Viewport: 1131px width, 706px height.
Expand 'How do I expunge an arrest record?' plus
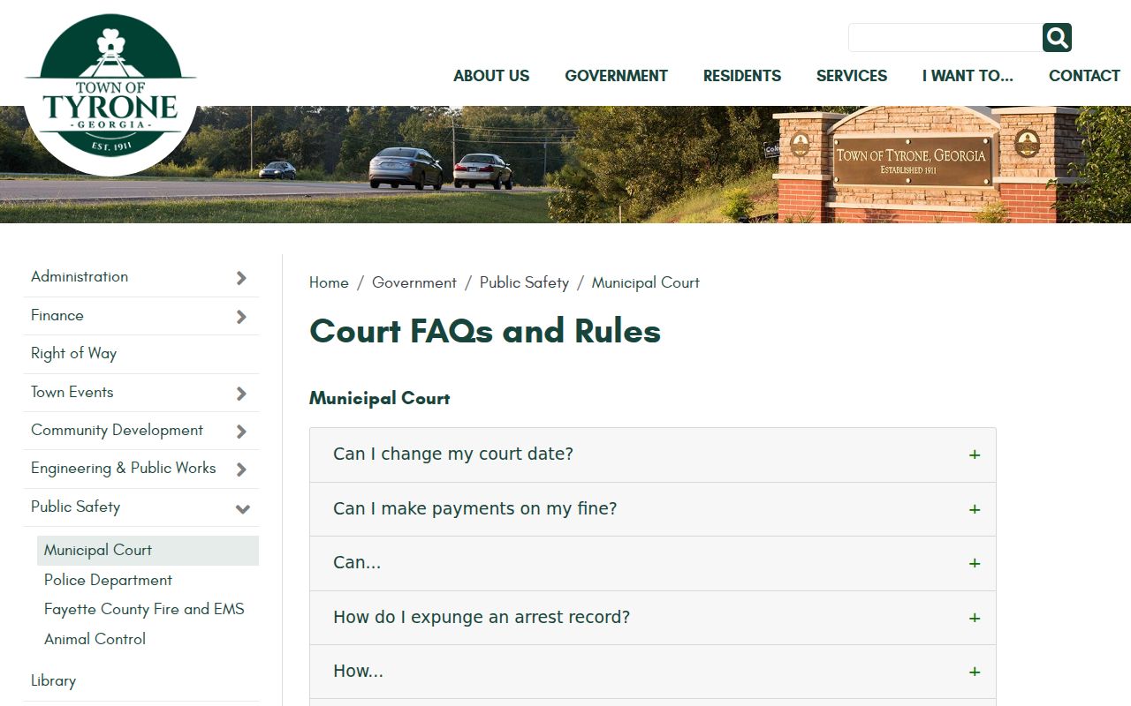(975, 618)
